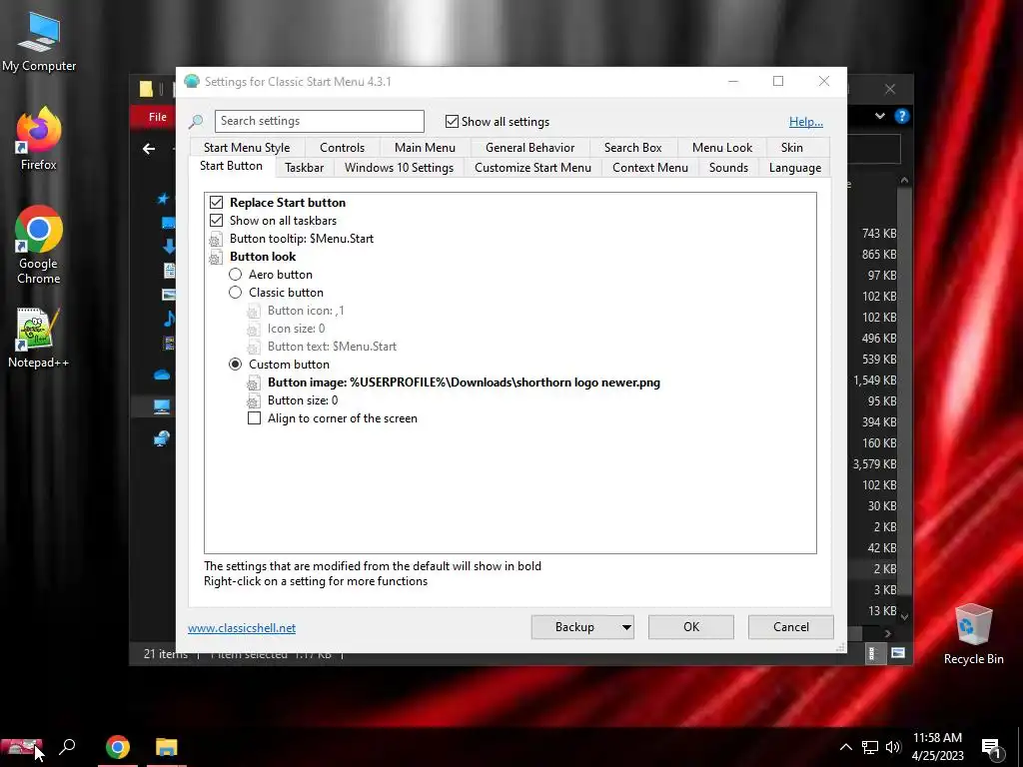Switch Explorer to large icons view
This screenshot has width=1023, height=767.
(x=898, y=653)
